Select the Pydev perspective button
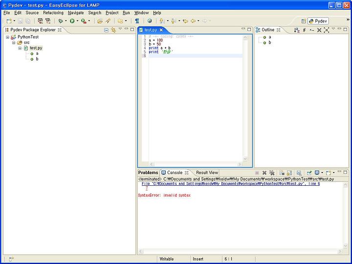This screenshot has height=264, width=352. click(318, 21)
